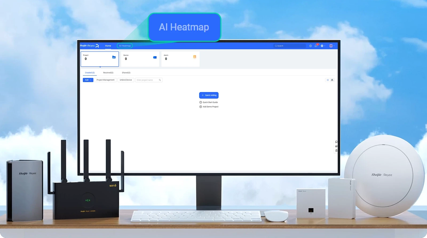Open the globe language dropdown
The height and width of the screenshot is (238, 427).
coord(323,46)
